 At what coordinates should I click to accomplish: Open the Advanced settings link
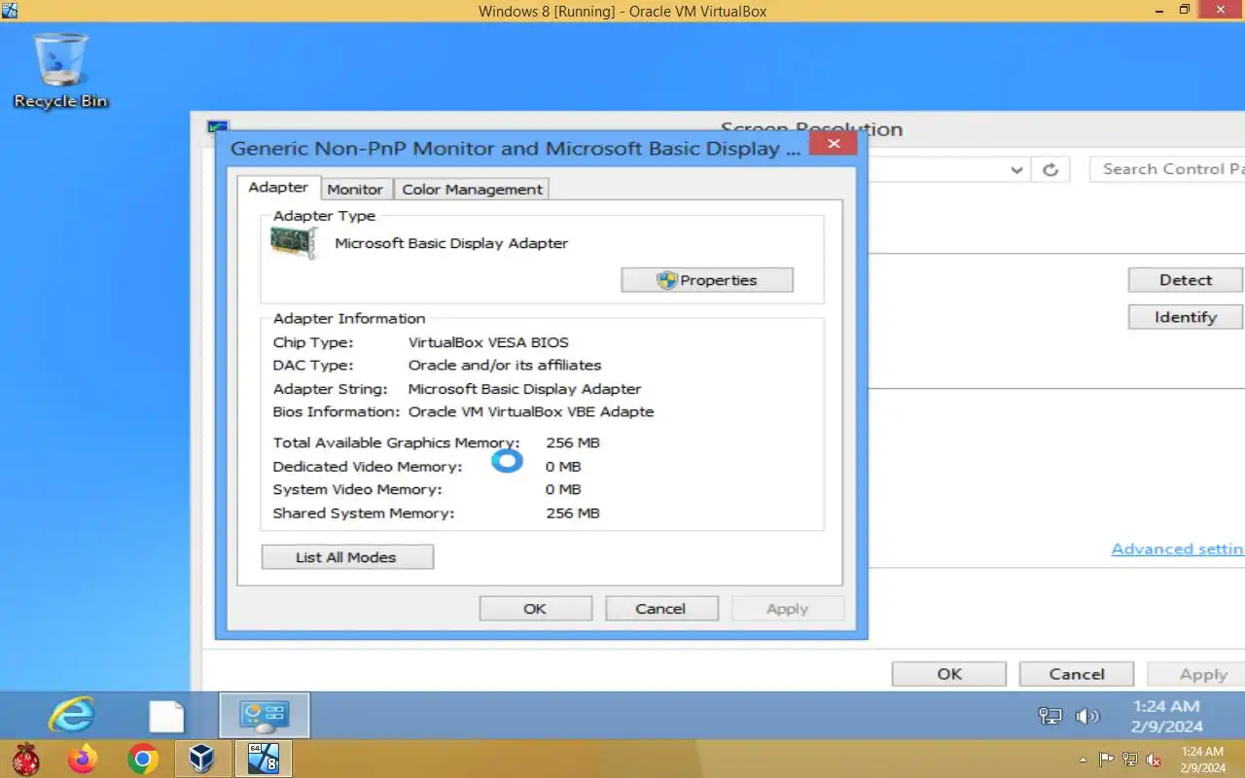1178,549
